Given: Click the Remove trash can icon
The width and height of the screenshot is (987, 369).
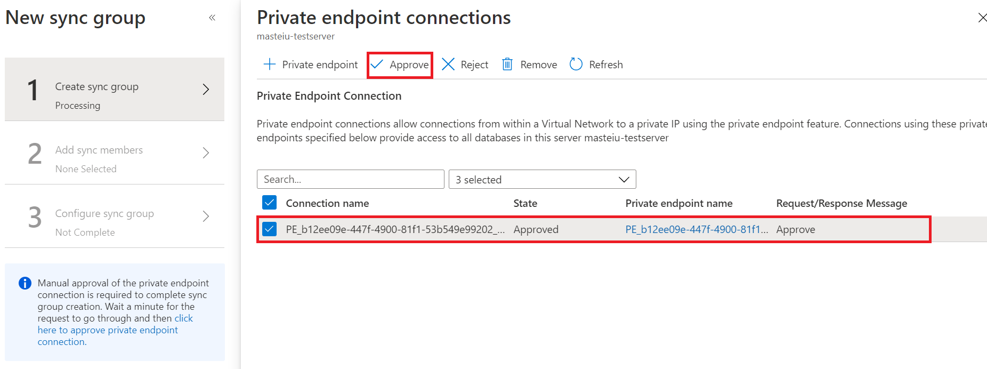Looking at the screenshot, I should point(507,65).
